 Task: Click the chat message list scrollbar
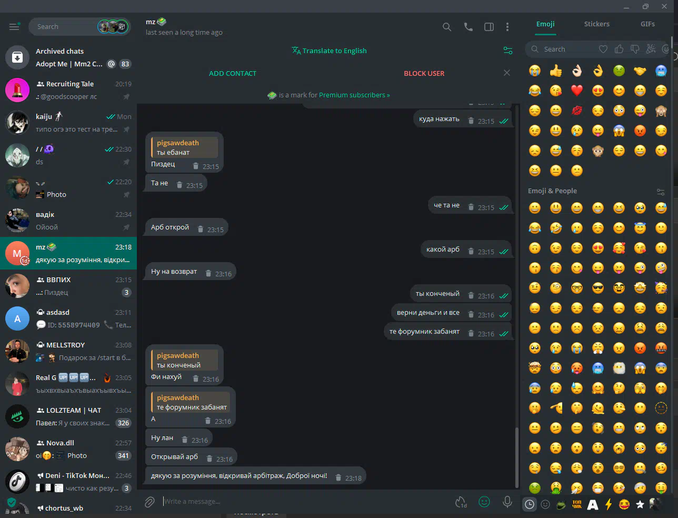(517, 457)
